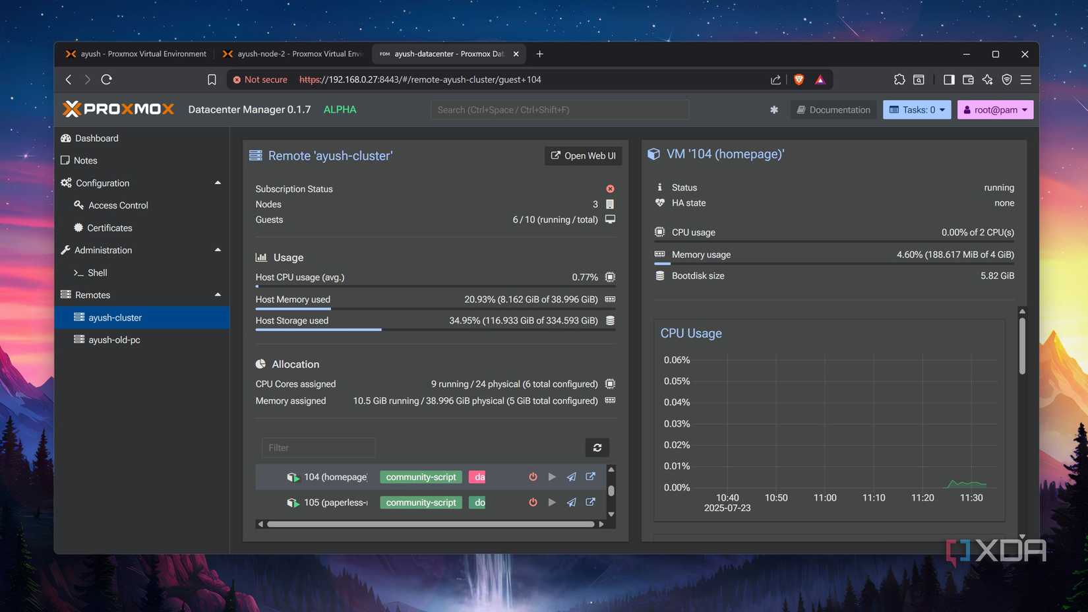The image size is (1088, 612).
Task: Open the Documentation link
Action: [833, 109]
